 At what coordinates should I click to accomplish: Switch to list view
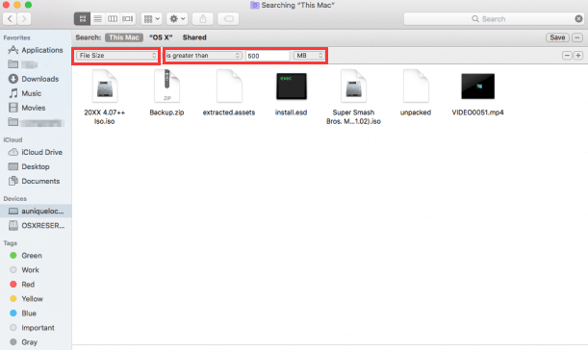click(x=97, y=18)
